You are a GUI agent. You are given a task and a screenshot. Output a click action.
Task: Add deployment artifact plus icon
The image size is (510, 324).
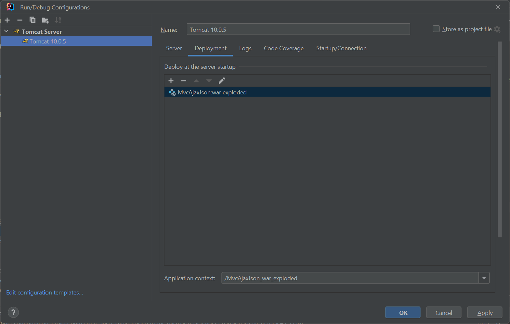coord(171,81)
